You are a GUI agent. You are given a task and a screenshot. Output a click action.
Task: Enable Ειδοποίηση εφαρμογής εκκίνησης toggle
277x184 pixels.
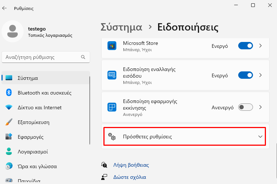click(245, 107)
